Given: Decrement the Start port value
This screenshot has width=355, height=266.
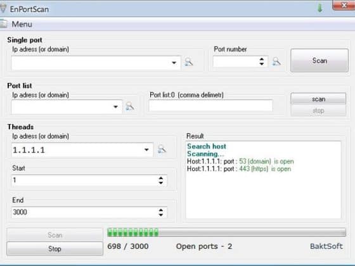Looking at the screenshot, I should pyautogui.click(x=161, y=183).
